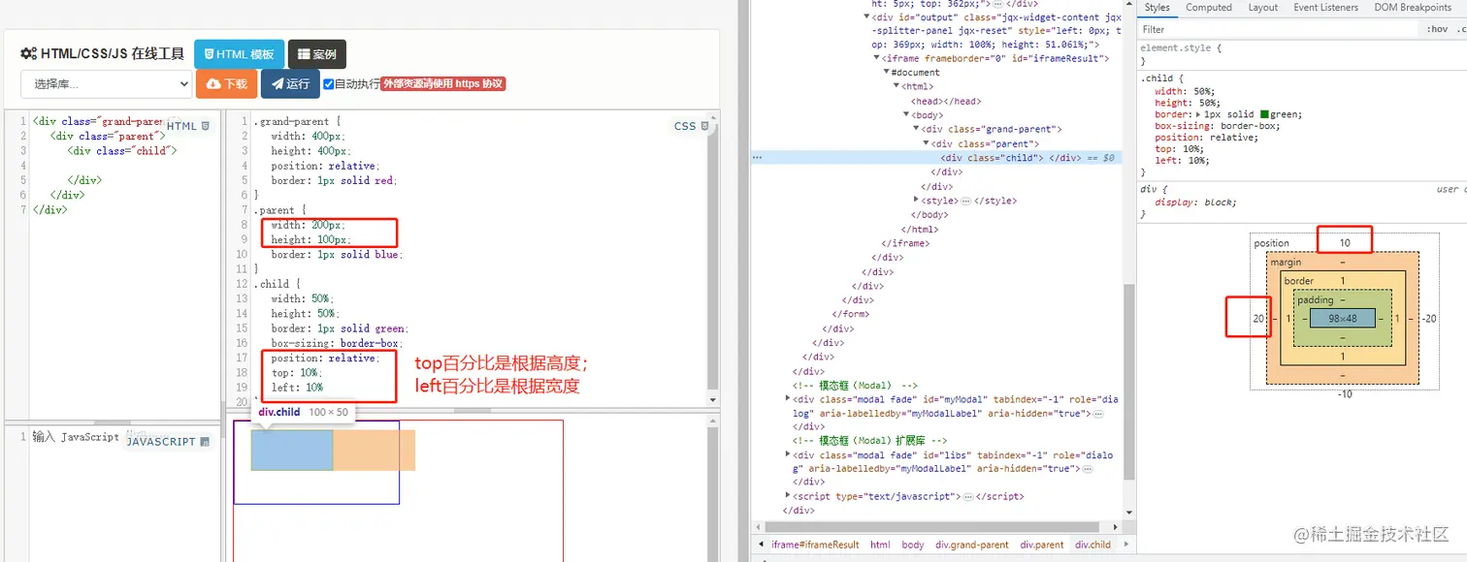
Task: Expand the <style> node
Action: 915,201
